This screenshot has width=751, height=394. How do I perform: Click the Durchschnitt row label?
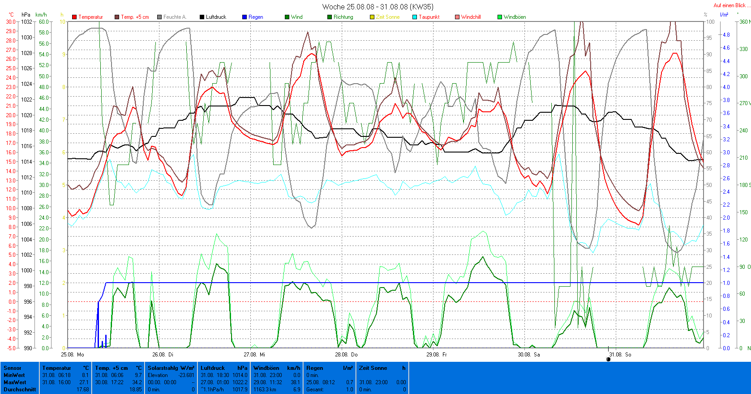(x=20, y=390)
